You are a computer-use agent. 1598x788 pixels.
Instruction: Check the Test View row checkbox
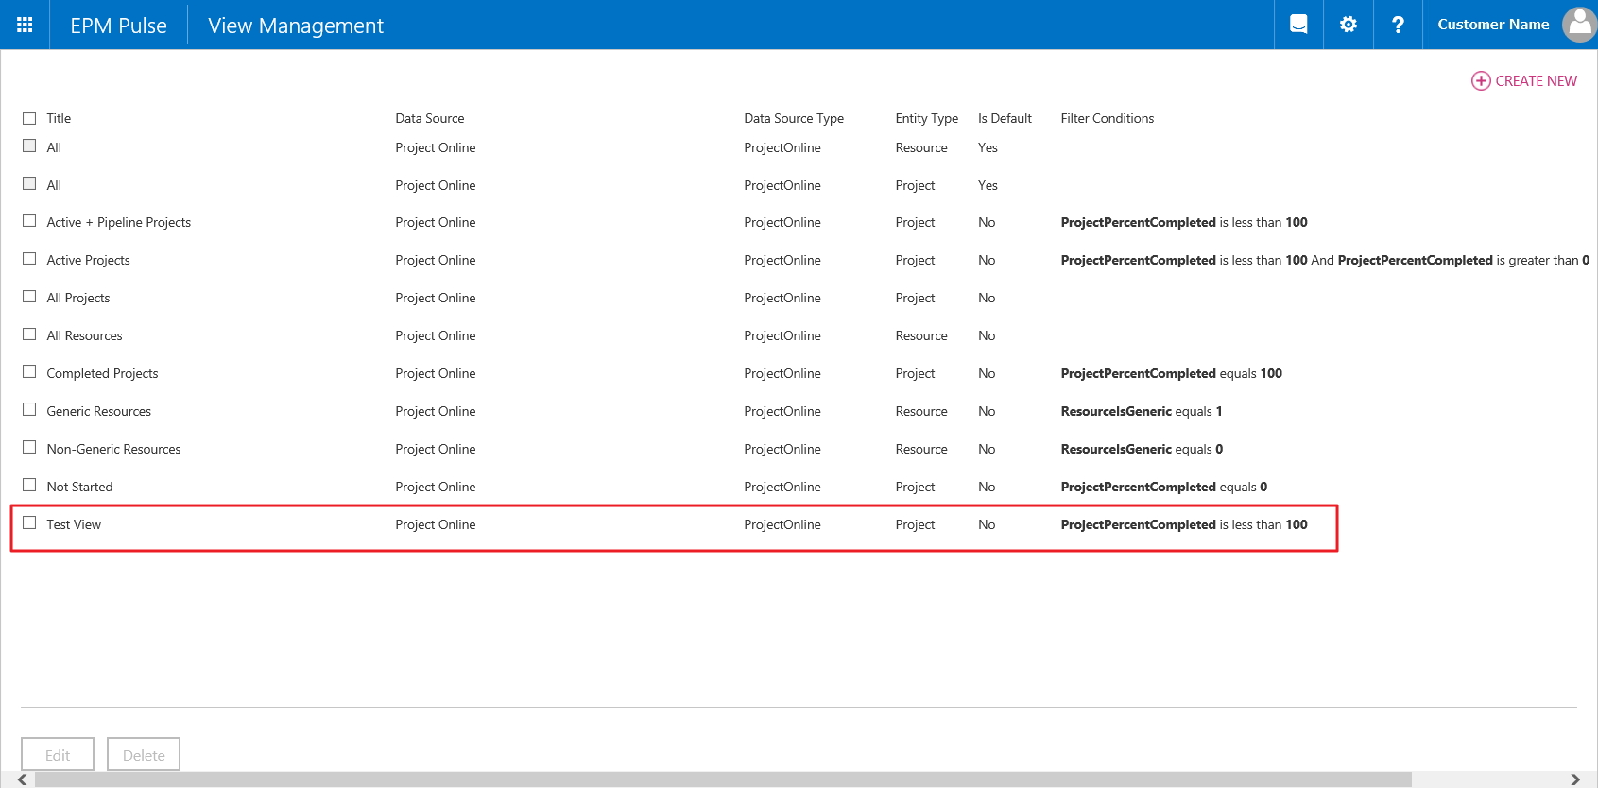pyautogui.click(x=29, y=523)
